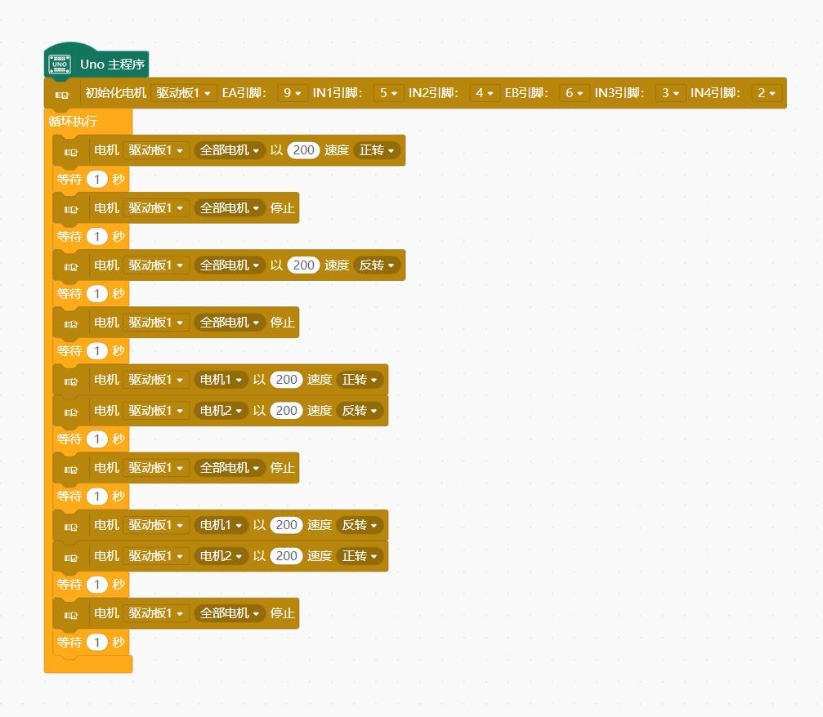The image size is (823, 717).
Task: Click motor icon on bottommost 停止 block
Action: pyautogui.click(x=71, y=615)
